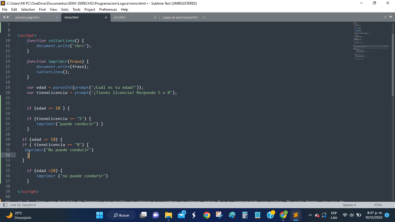Open the Edit menu
Screen dimensions: 395x222
(x=14, y=10)
